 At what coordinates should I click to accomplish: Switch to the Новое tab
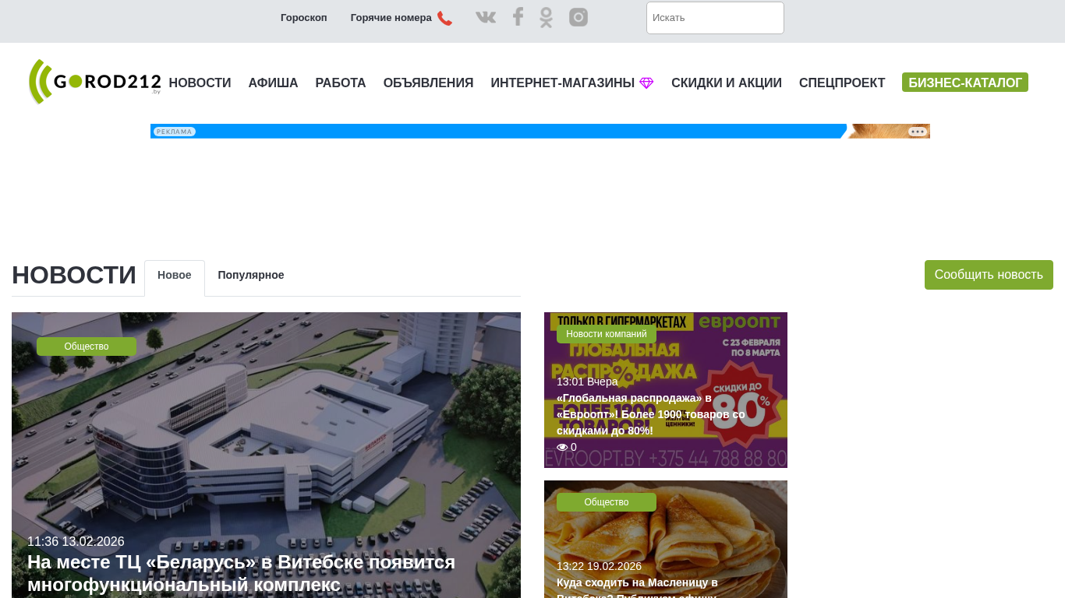[175, 276]
